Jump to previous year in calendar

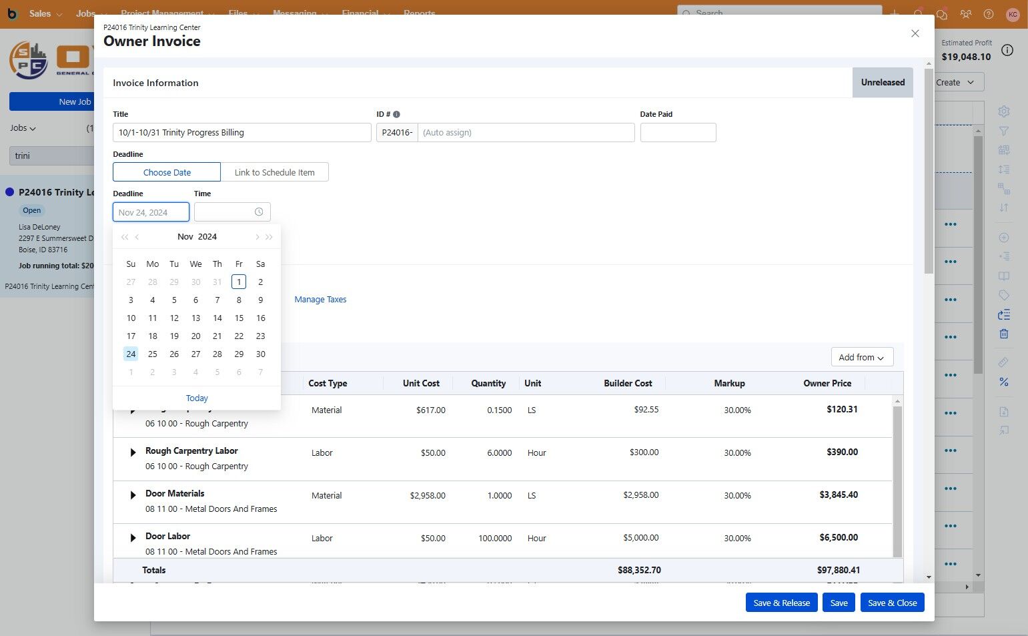coord(125,237)
